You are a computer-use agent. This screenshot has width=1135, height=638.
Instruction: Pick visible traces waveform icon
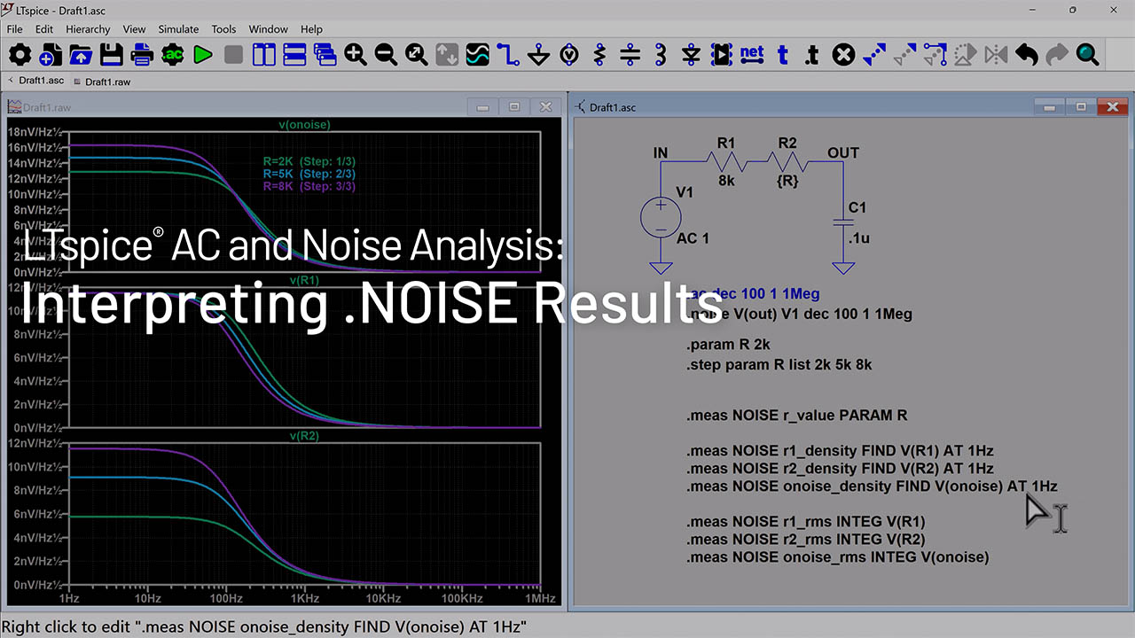[x=478, y=55]
